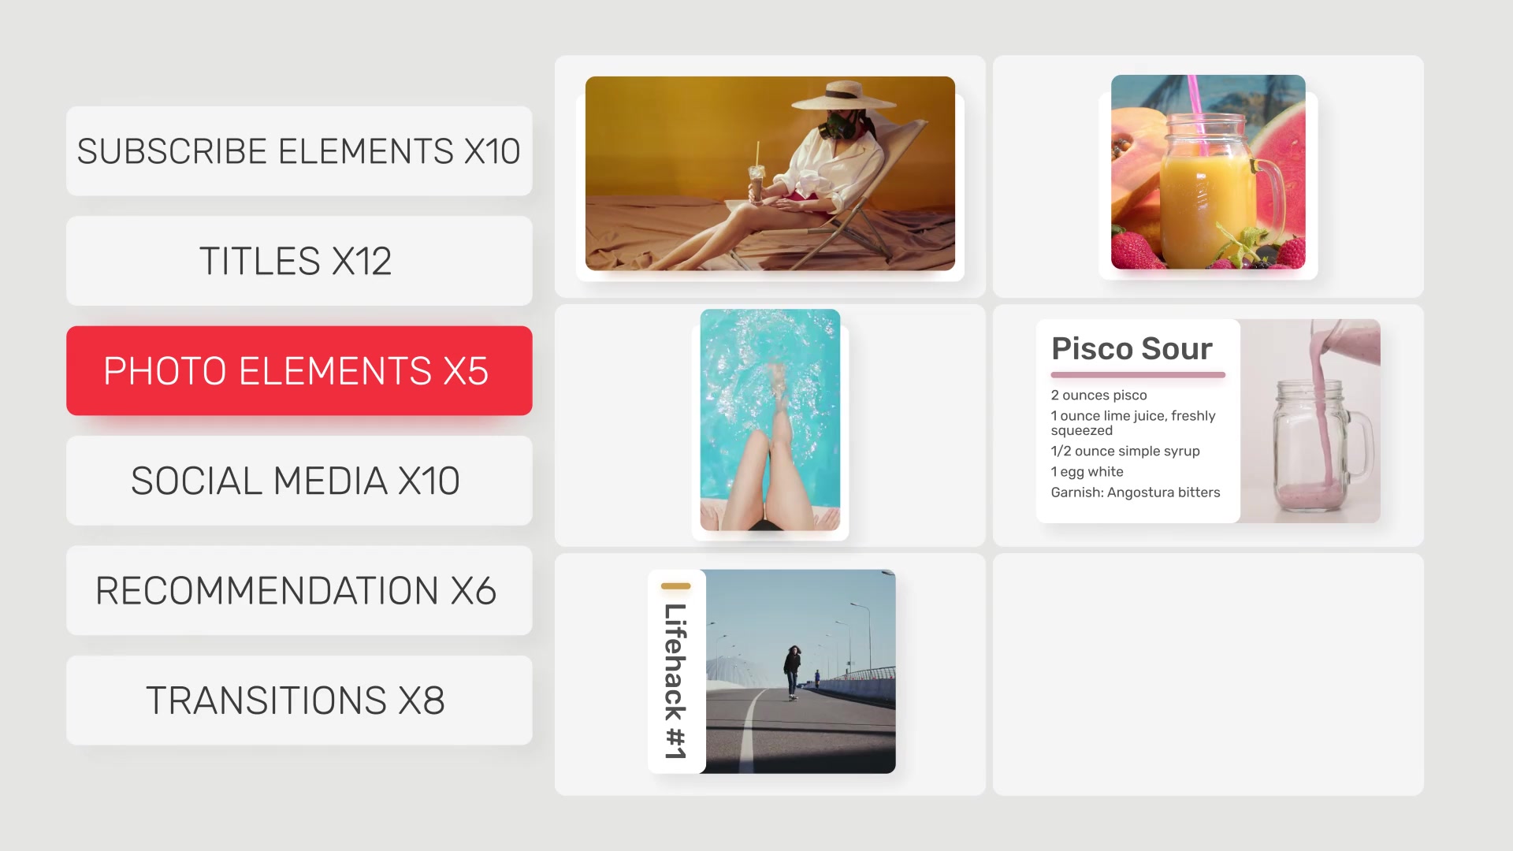Select the Transitions X8 category
Screen dimensions: 1513x851
coord(299,700)
